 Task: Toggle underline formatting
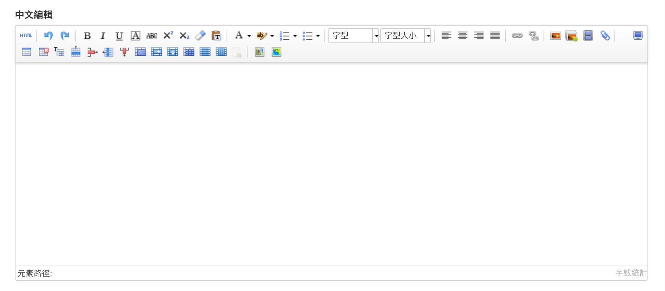click(x=119, y=35)
